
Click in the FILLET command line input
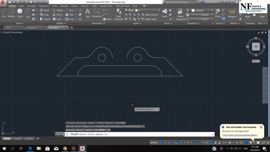point(140,134)
